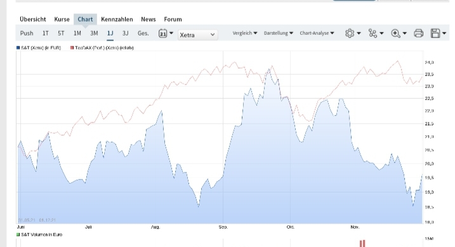Click the Aug. axis label
This screenshot has width=455, height=247.
(155, 227)
